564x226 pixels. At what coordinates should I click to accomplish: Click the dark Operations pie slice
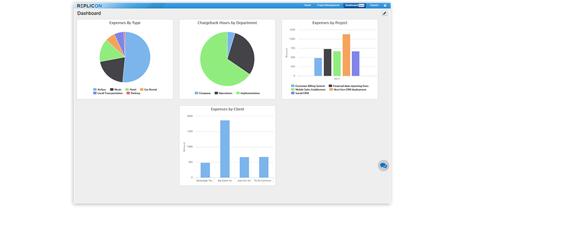click(x=241, y=53)
